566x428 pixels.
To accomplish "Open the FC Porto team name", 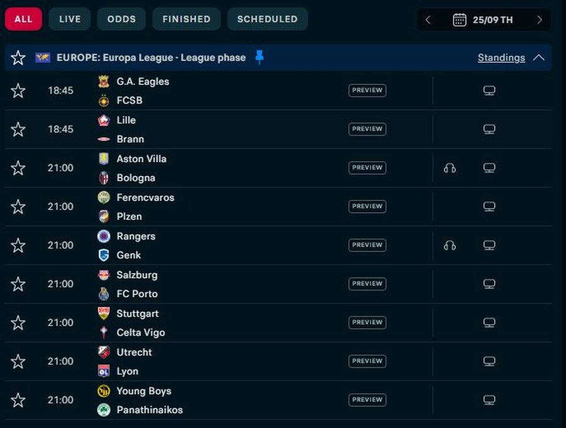I will click(x=137, y=294).
